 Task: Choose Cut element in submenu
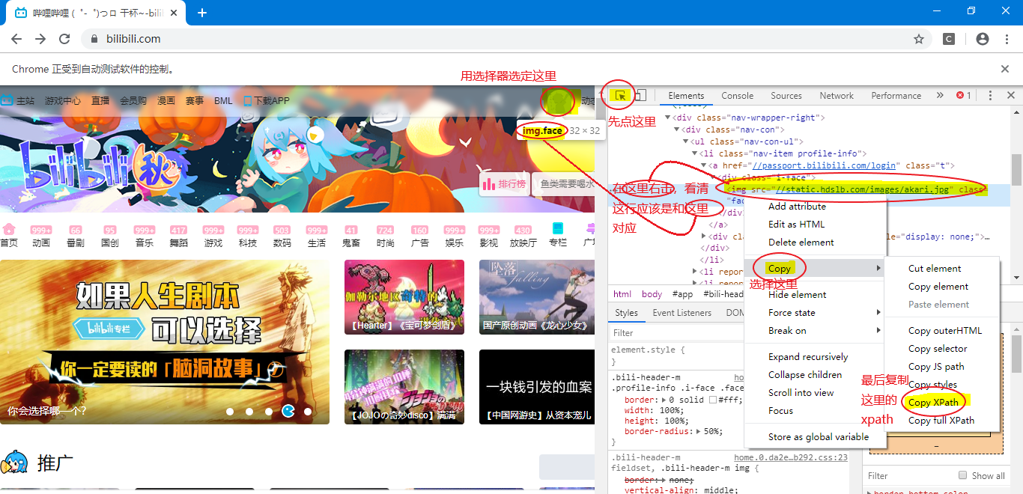(x=935, y=269)
